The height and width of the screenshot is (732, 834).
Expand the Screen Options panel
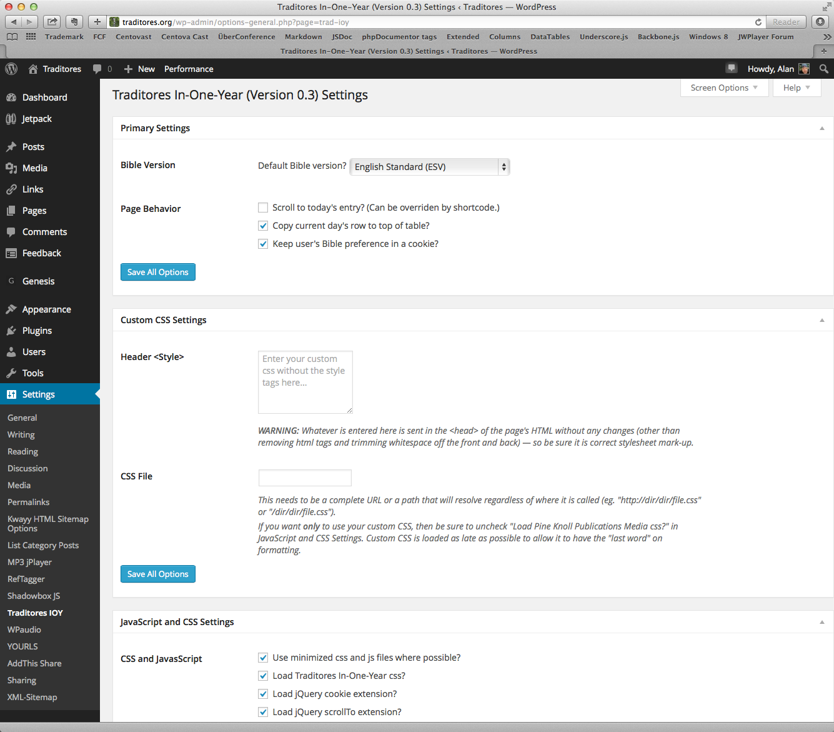click(x=724, y=88)
